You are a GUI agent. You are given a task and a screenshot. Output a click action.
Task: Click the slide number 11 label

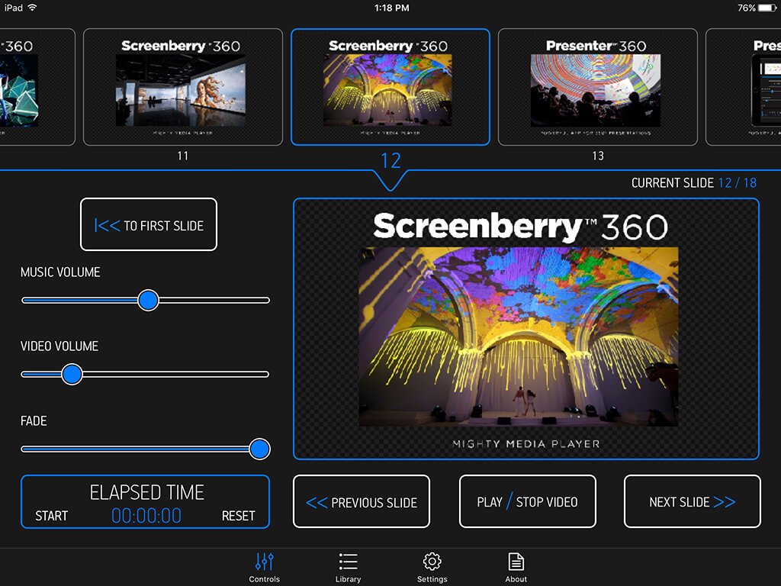pos(183,156)
